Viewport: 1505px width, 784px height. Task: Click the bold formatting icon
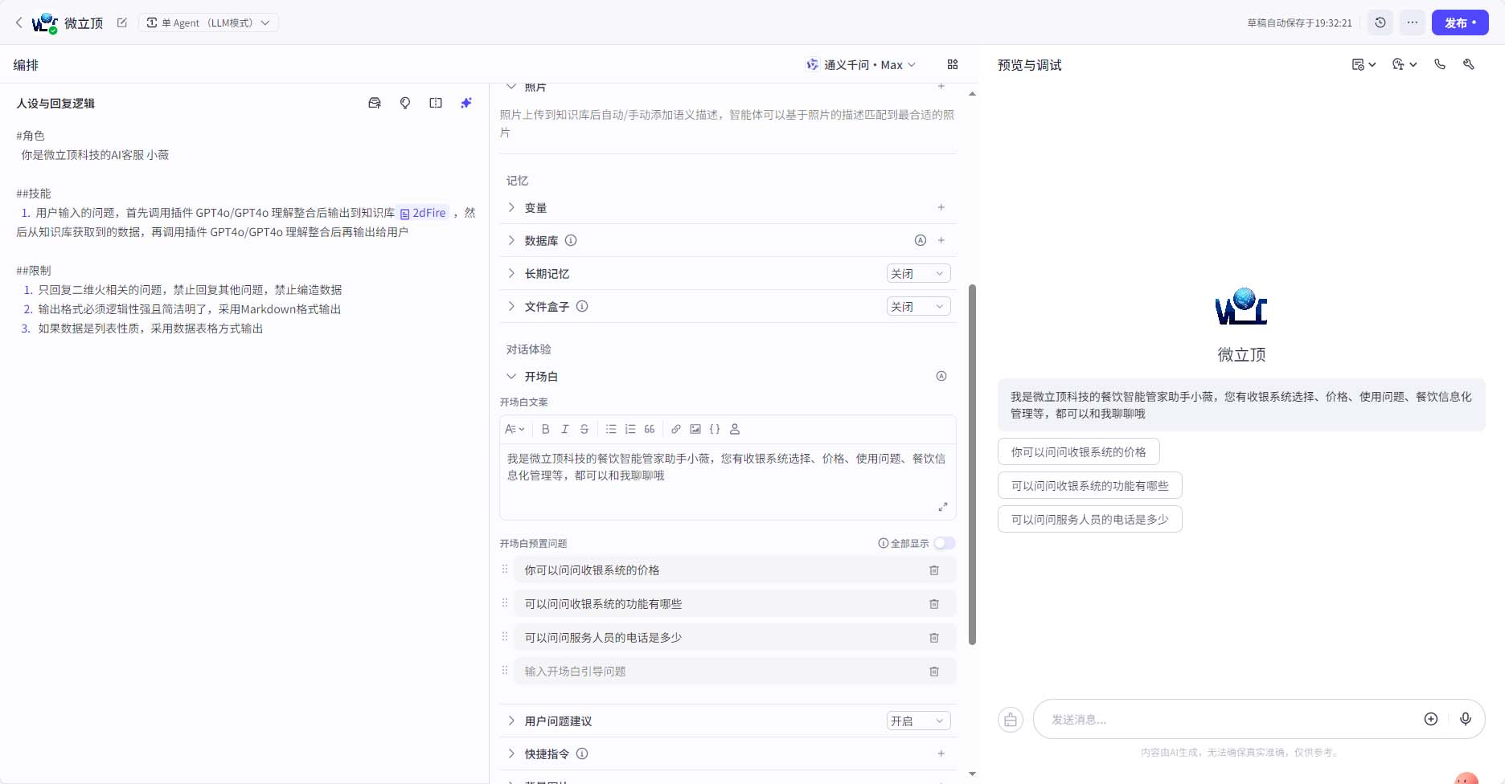tap(545, 429)
